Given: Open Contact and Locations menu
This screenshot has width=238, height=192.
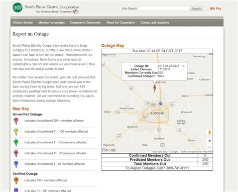Looking at the screenshot, I should [155, 23].
